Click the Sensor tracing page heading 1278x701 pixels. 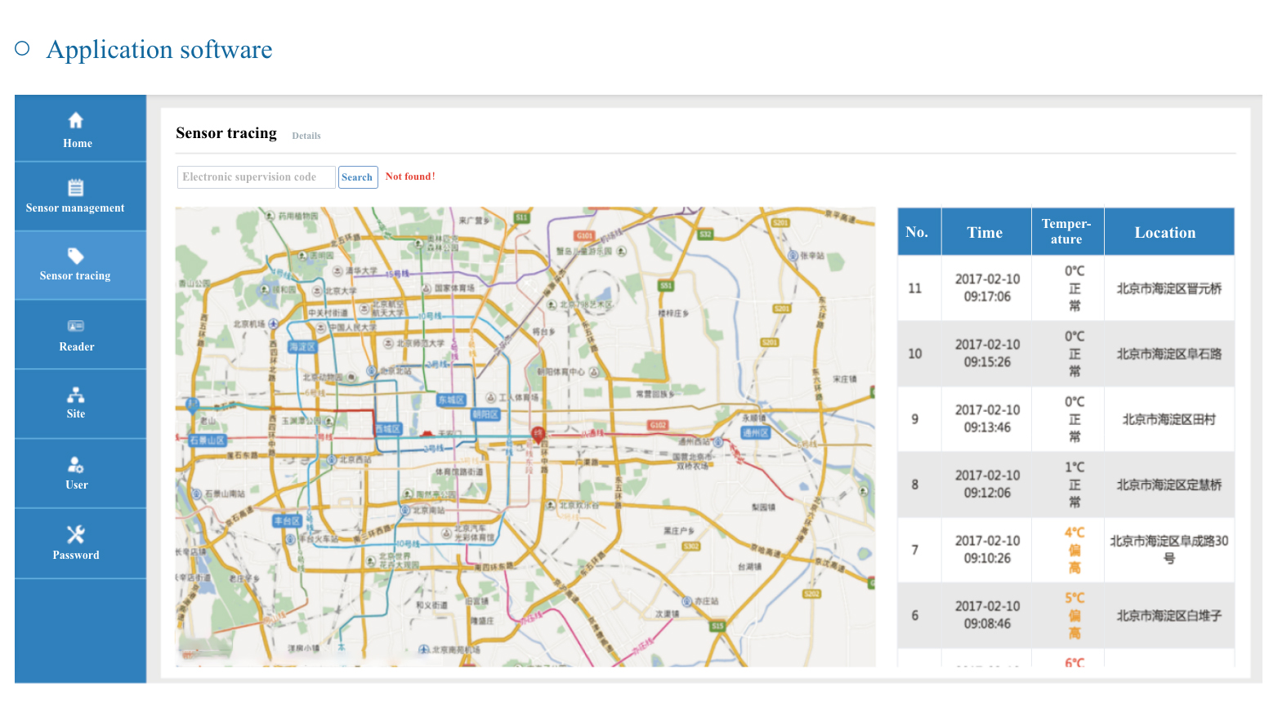pyautogui.click(x=226, y=133)
